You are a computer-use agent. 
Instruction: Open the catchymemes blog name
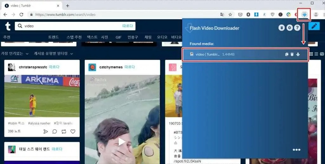pyautogui.click(x=111, y=67)
